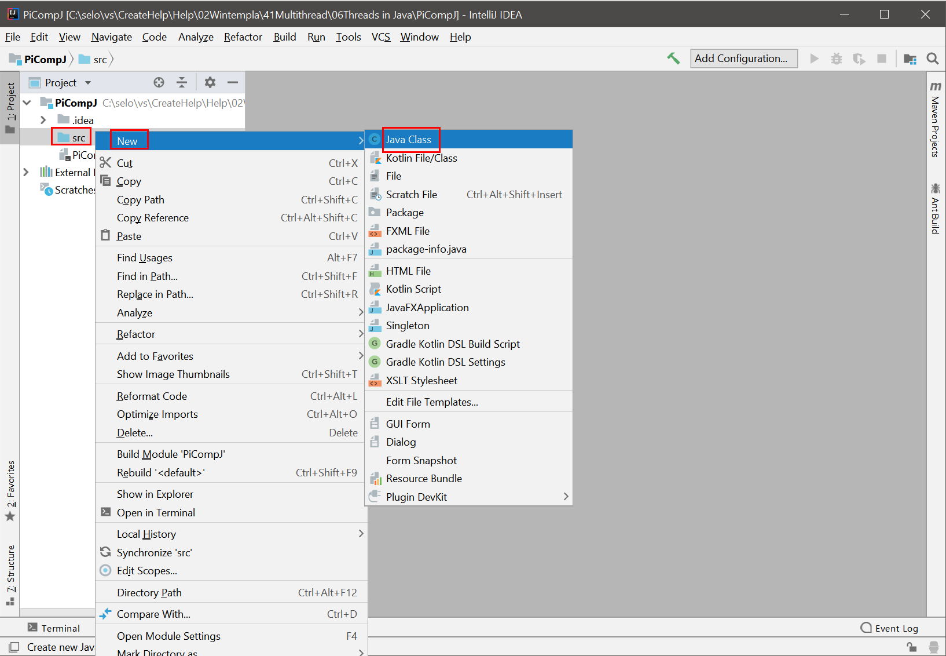
Task: Click the Run play icon in toolbar
Action: (x=815, y=59)
